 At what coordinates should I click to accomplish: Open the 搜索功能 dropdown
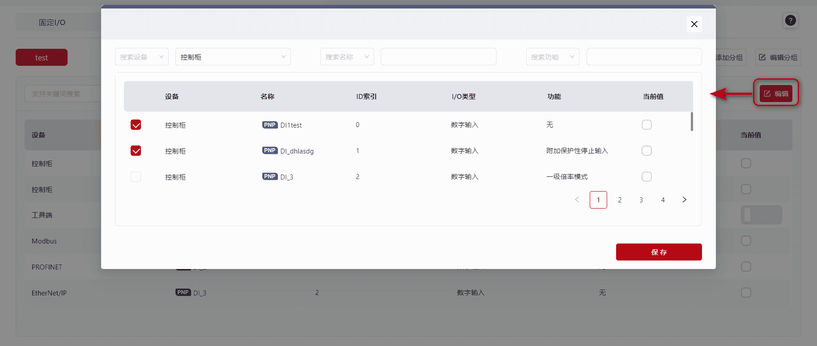pyautogui.click(x=552, y=57)
